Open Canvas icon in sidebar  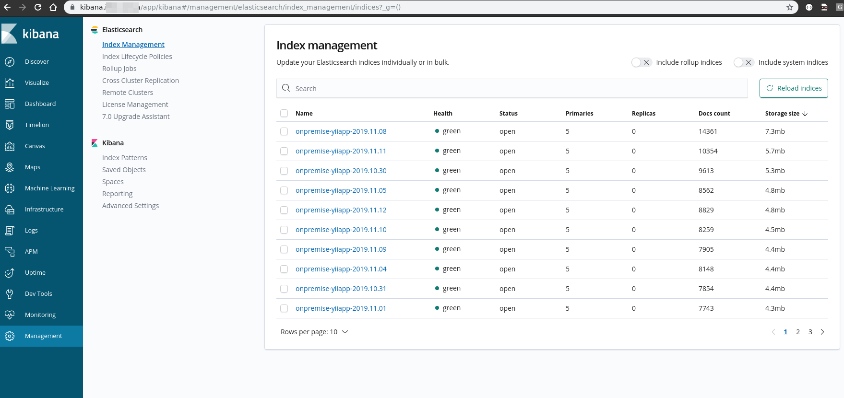(9, 146)
